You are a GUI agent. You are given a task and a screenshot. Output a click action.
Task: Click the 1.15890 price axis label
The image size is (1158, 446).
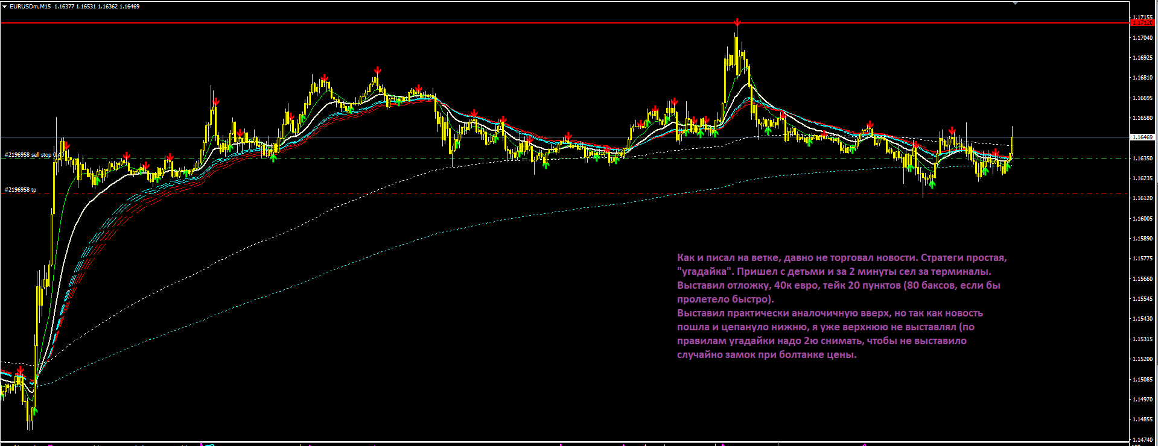coord(1142,239)
